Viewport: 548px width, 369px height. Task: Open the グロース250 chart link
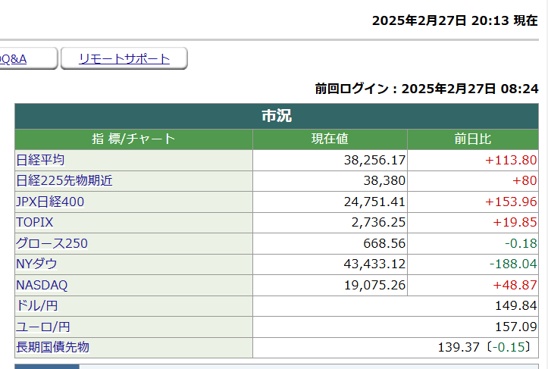(x=52, y=243)
